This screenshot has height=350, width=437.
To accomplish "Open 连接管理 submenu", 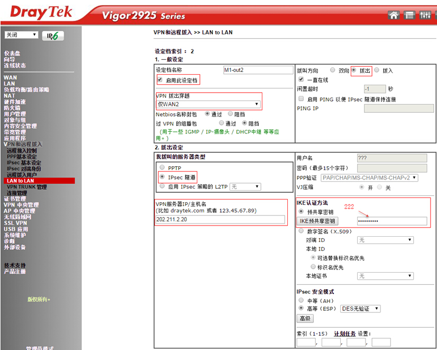I will [17, 193].
